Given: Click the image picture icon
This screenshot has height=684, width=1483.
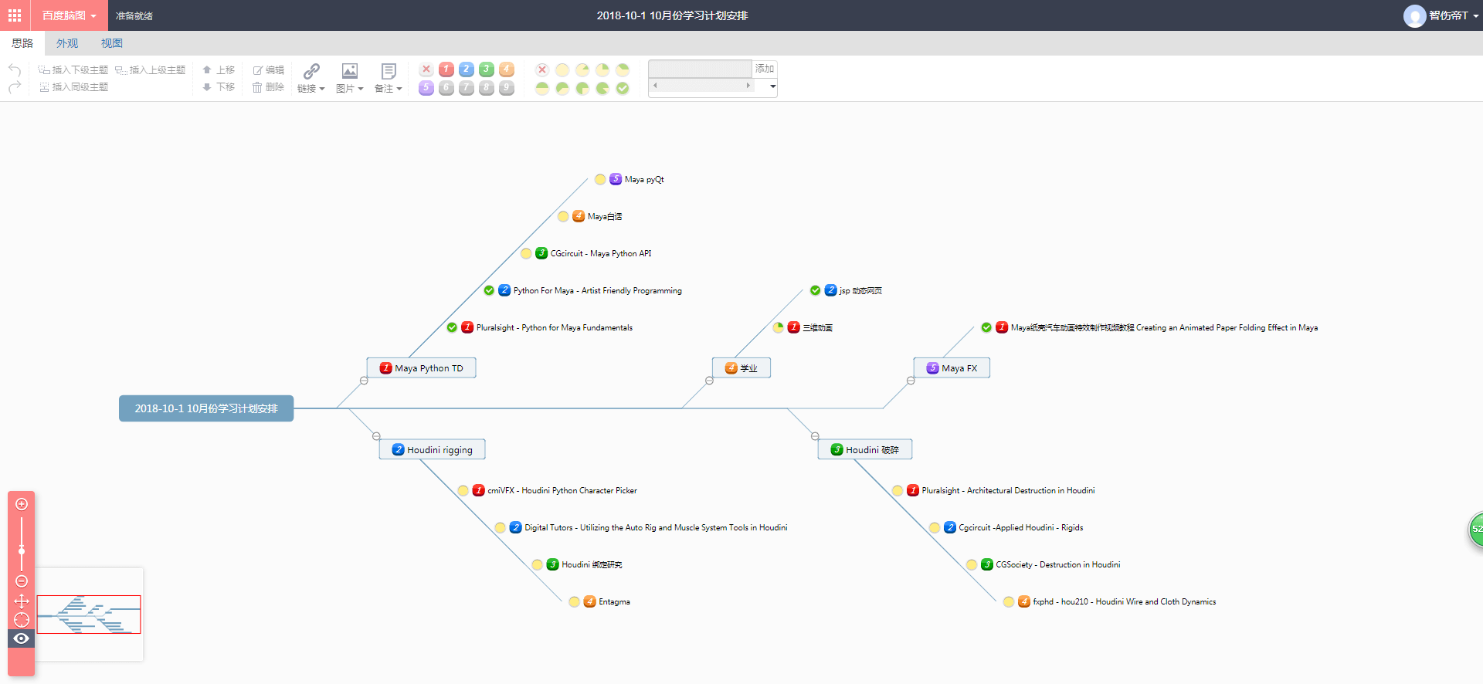Looking at the screenshot, I should point(350,71).
